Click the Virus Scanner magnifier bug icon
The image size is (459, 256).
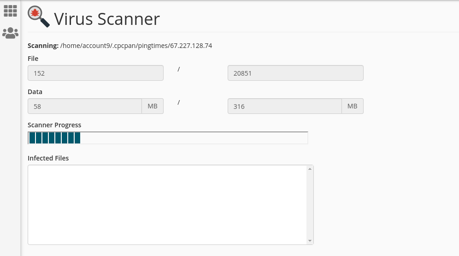coord(39,17)
